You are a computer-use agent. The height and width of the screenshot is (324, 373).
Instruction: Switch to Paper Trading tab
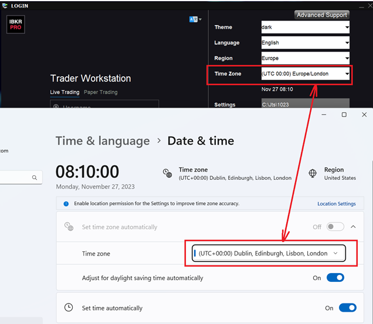pos(101,92)
